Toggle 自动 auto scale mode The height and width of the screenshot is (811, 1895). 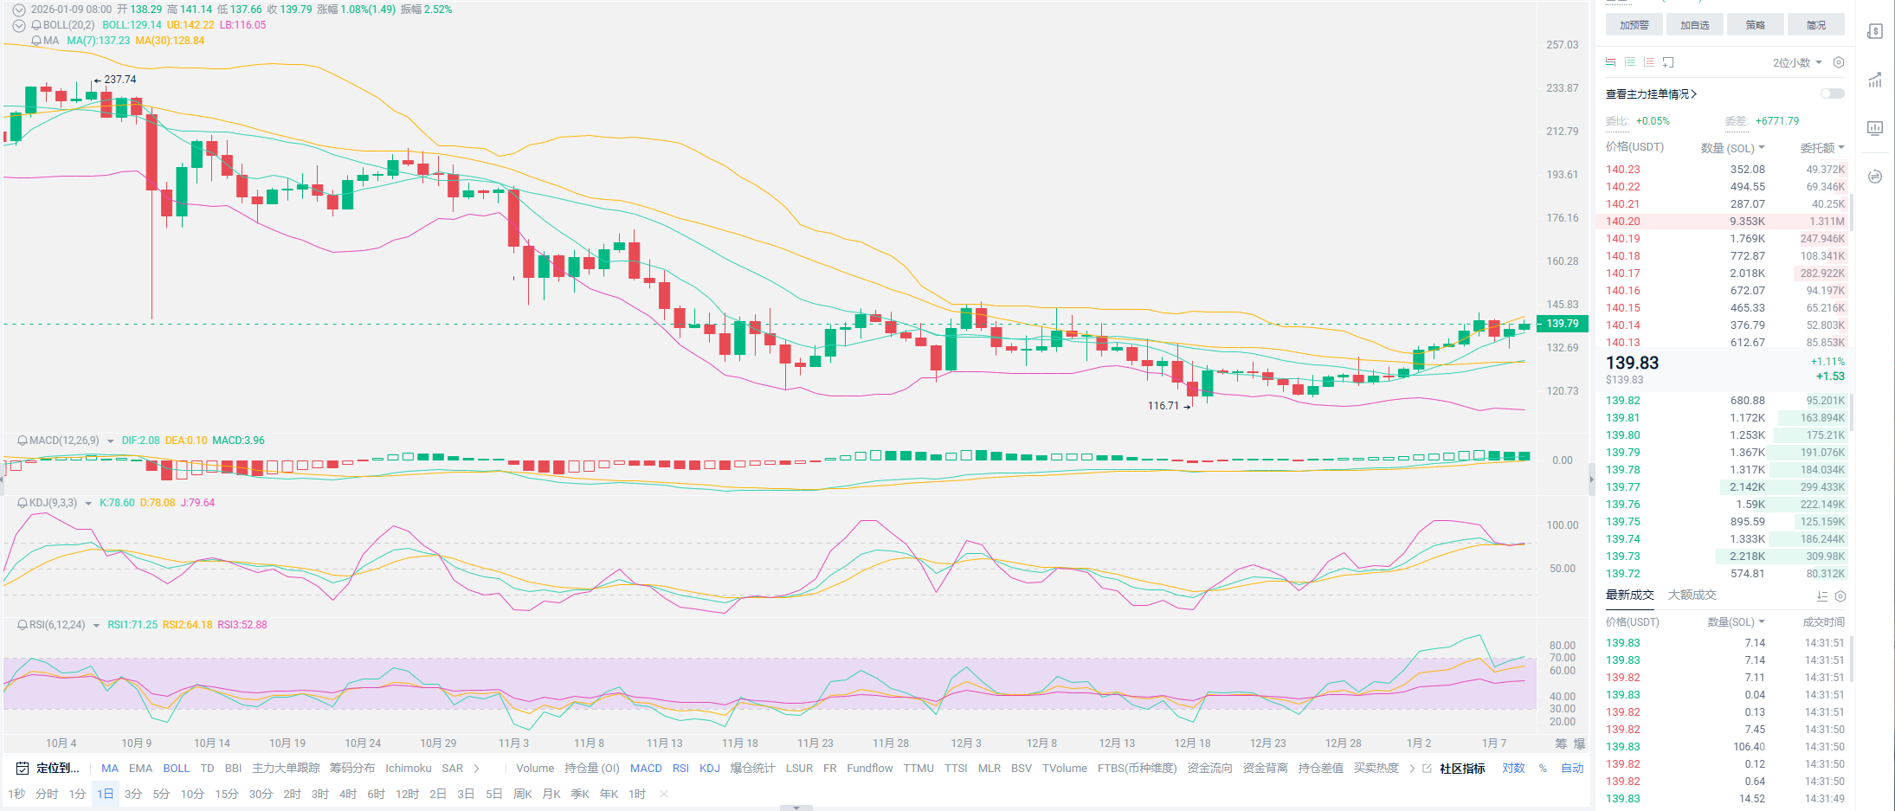point(1572,768)
